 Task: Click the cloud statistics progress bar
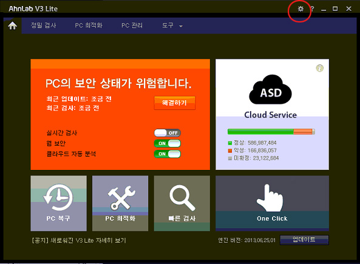click(271, 132)
